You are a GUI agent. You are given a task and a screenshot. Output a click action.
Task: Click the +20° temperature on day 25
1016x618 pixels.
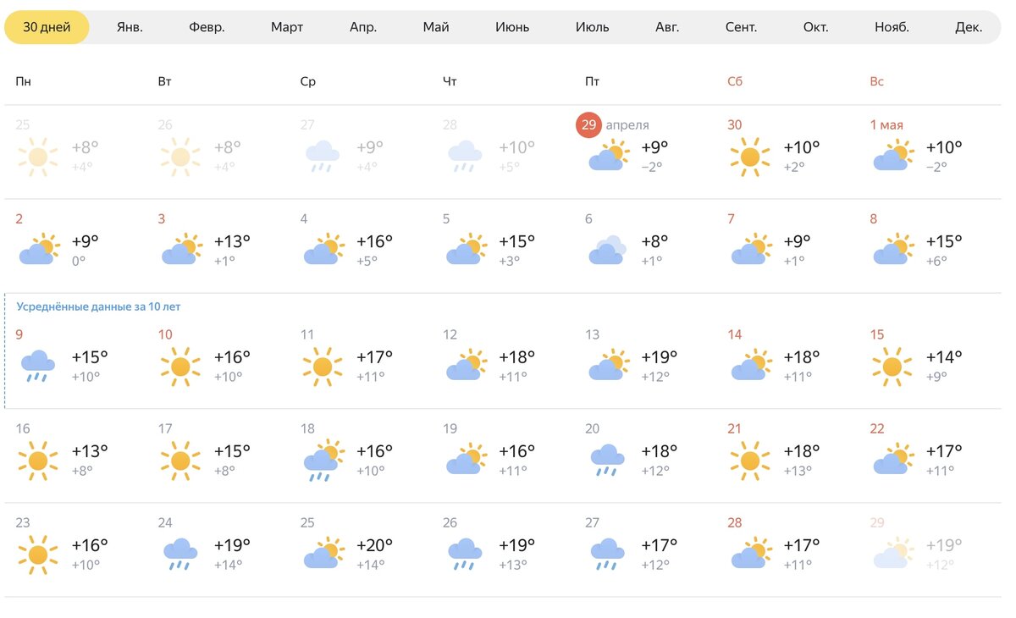[x=375, y=546]
